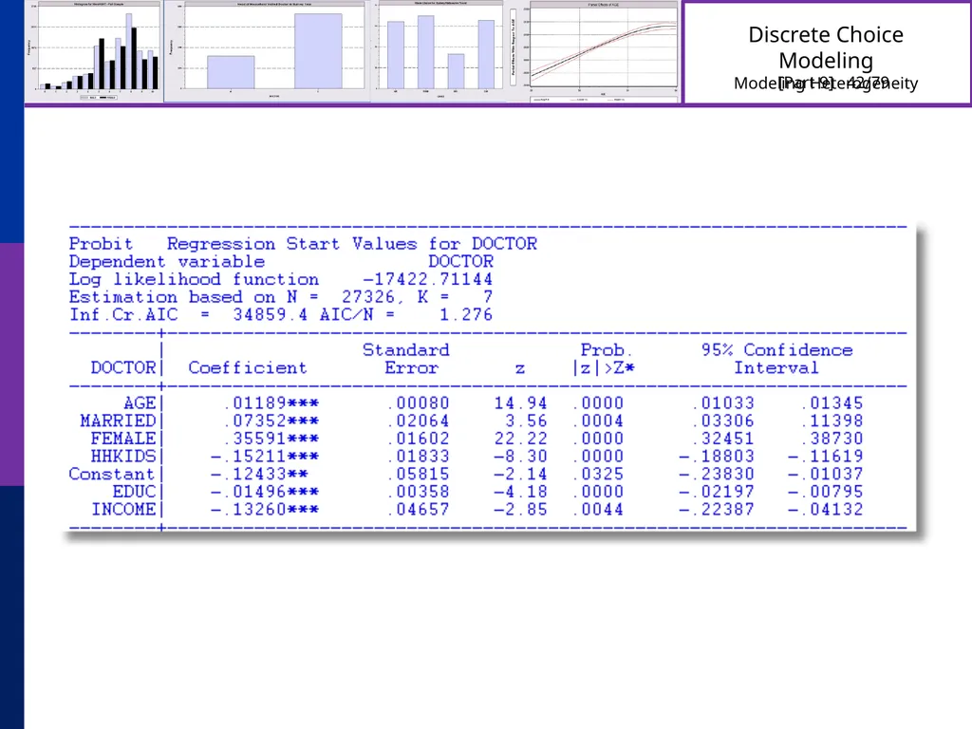Click the Coefficient column header
This screenshot has height=729, width=972.
(248, 367)
